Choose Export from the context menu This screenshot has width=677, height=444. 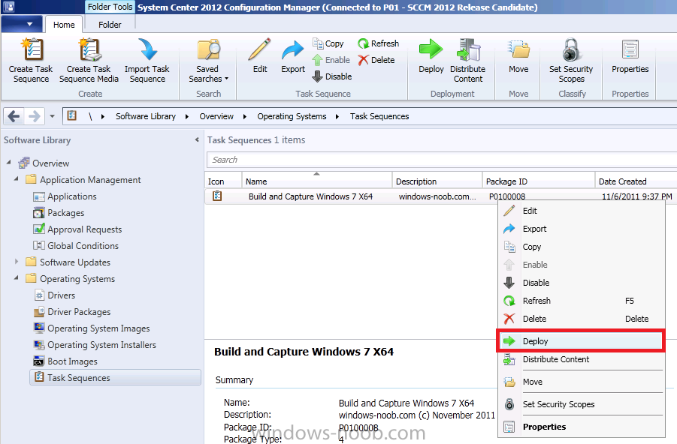(x=581, y=229)
